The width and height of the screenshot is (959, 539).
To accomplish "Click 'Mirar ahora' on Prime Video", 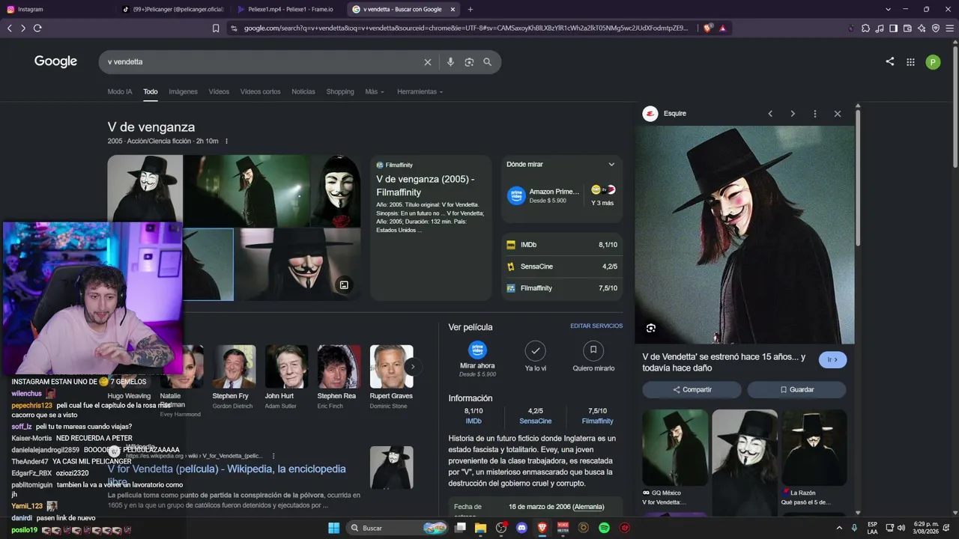I will coord(477,359).
